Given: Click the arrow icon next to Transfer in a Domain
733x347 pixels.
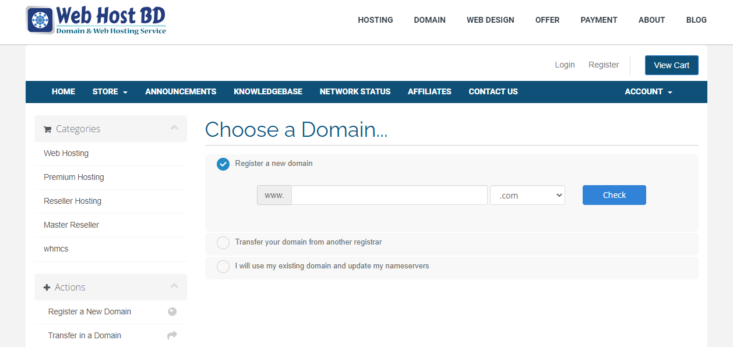Looking at the screenshot, I should point(172,335).
